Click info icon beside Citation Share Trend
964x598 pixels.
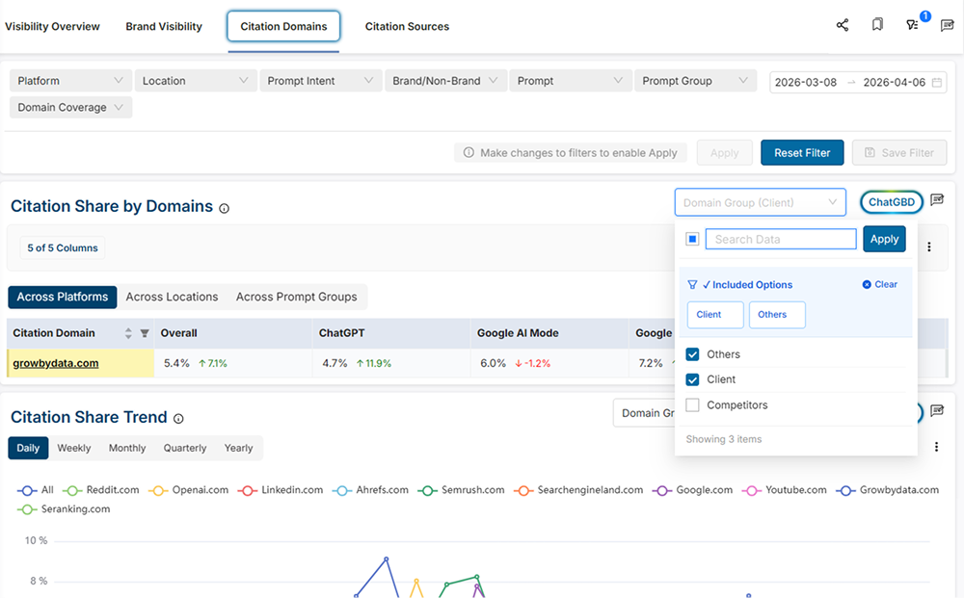177,419
